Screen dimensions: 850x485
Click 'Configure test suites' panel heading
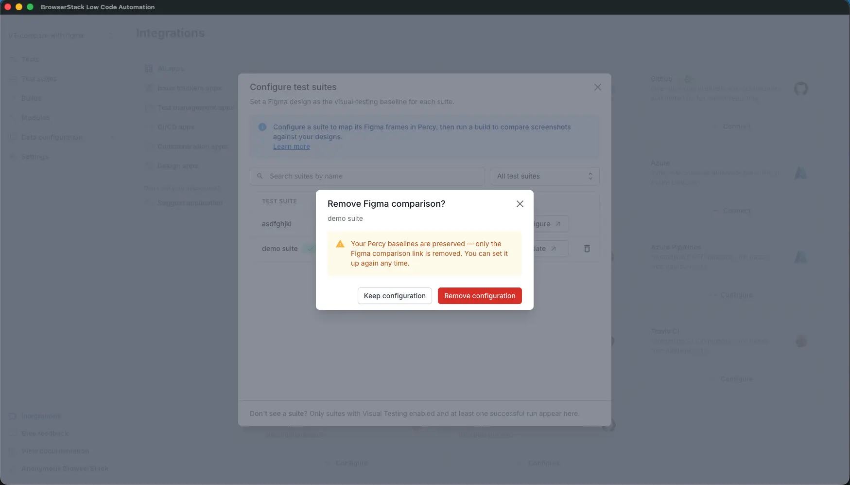click(293, 87)
